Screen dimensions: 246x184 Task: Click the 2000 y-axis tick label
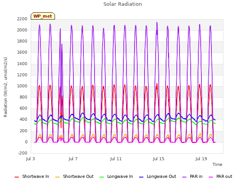(22, 30)
